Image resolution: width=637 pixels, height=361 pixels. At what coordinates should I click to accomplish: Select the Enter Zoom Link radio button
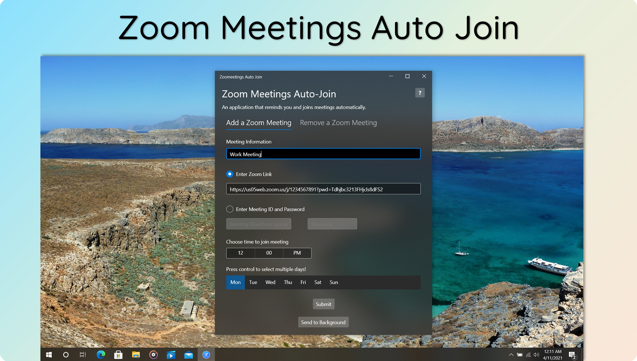(230, 174)
